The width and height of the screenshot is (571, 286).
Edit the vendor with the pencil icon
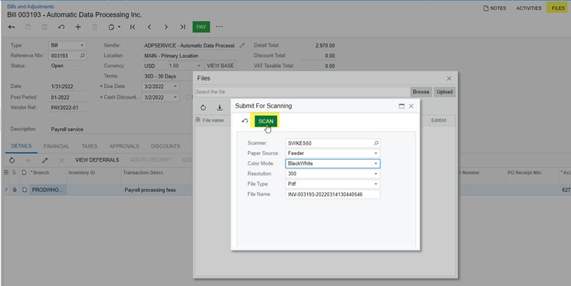pyautogui.click(x=242, y=45)
